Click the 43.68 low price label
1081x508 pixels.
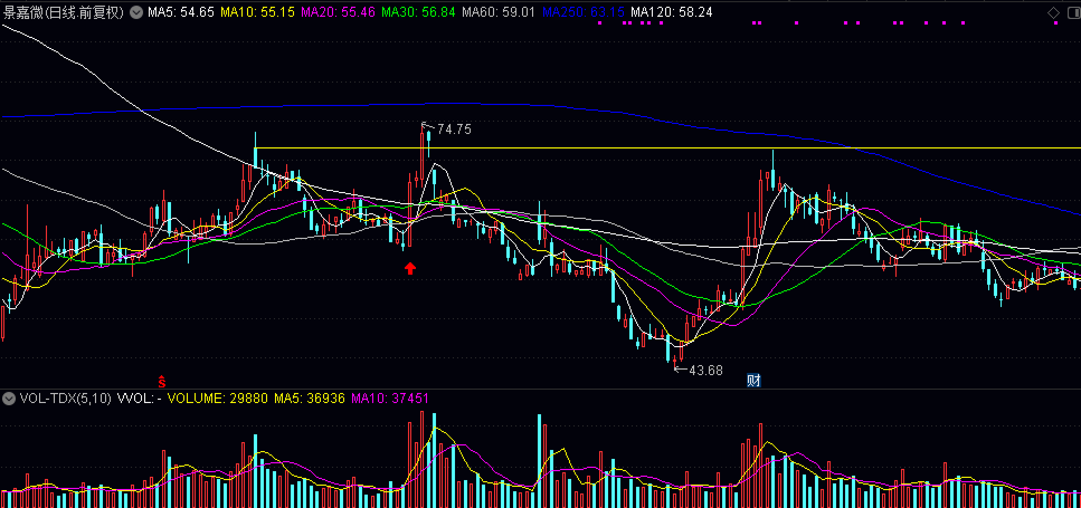click(x=705, y=370)
